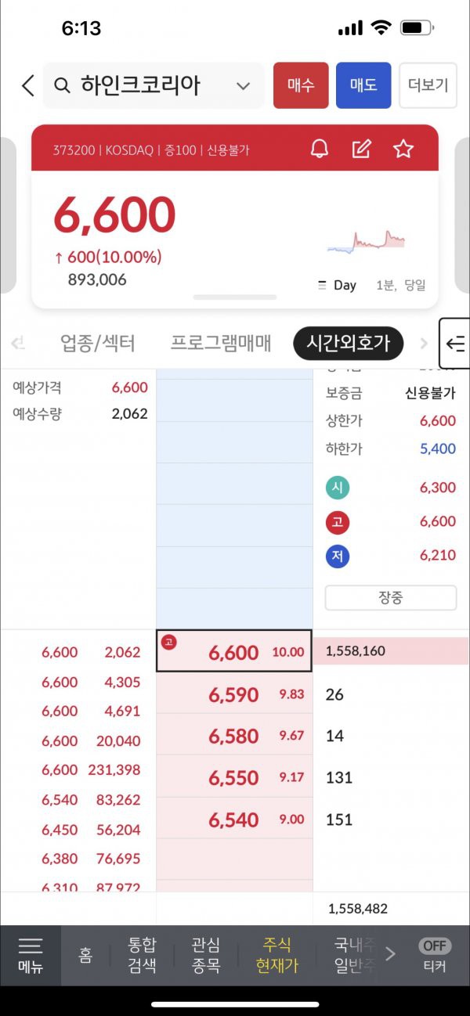
Task: Tap the search magnifier icon
Action: [x=63, y=85]
